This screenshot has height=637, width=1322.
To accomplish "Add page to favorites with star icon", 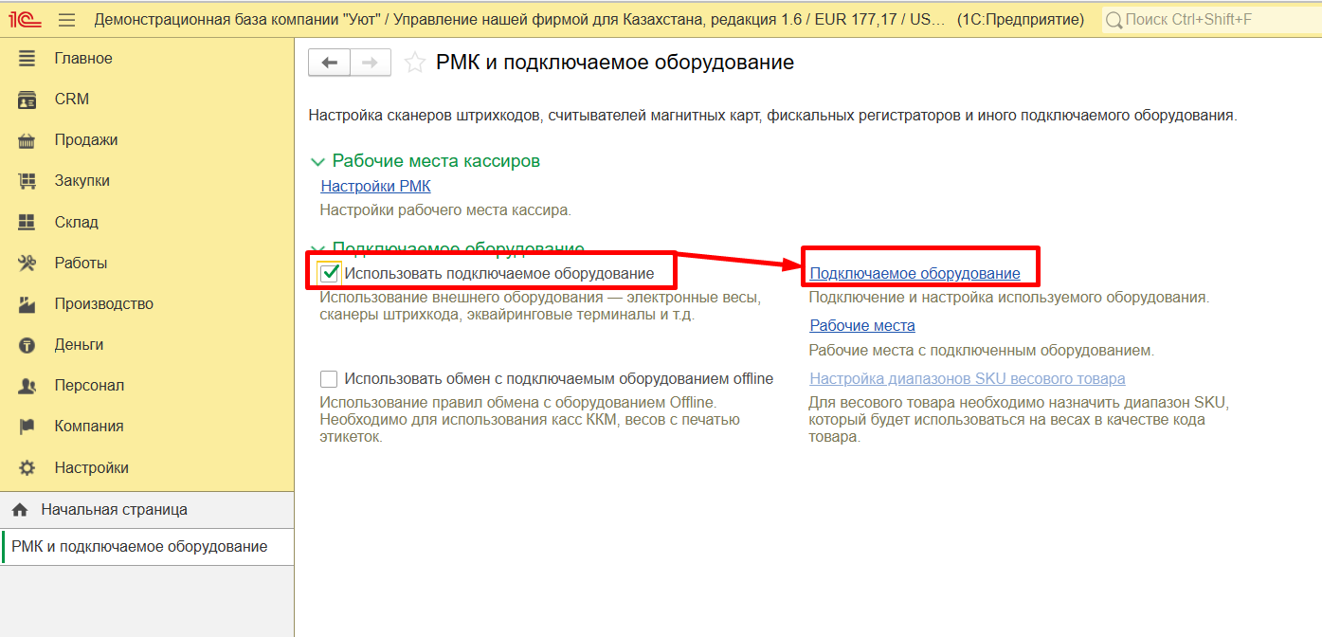I will coord(414,64).
